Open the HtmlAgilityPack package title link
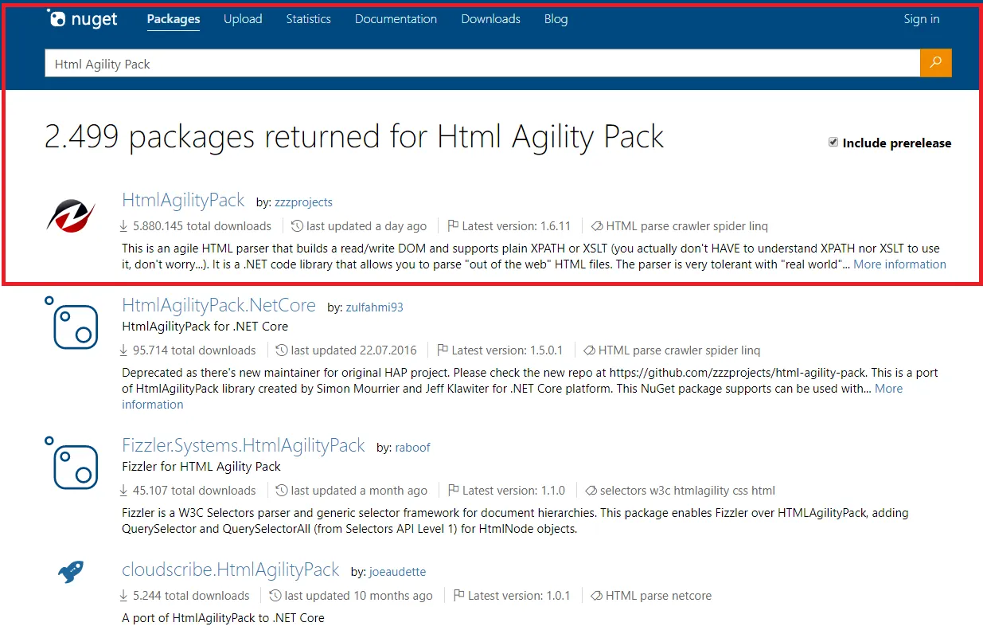The image size is (983, 638). (x=183, y=201)
